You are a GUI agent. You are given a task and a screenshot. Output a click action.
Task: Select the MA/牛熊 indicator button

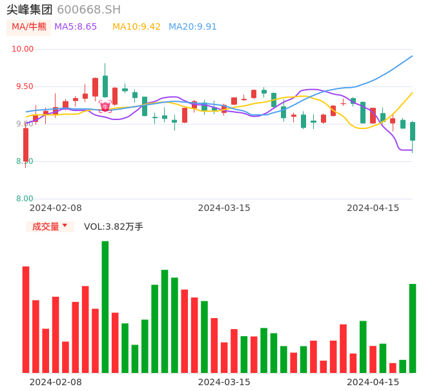coord(29,27)
